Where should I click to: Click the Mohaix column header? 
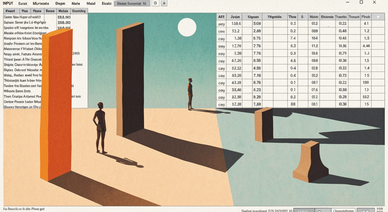point(63,11)
